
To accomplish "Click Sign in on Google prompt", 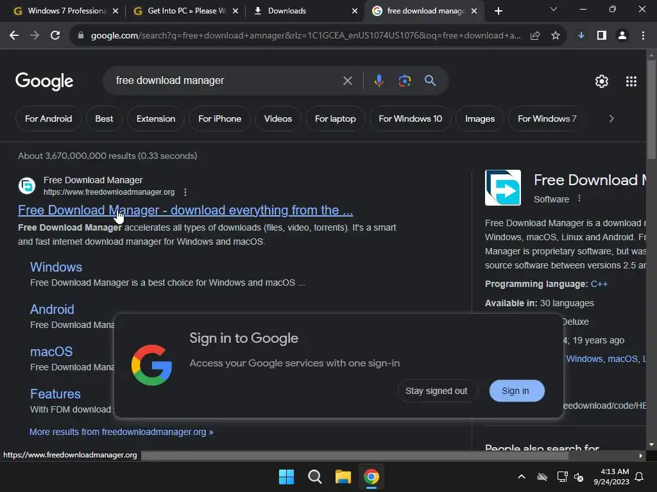I will coord(516,391).
